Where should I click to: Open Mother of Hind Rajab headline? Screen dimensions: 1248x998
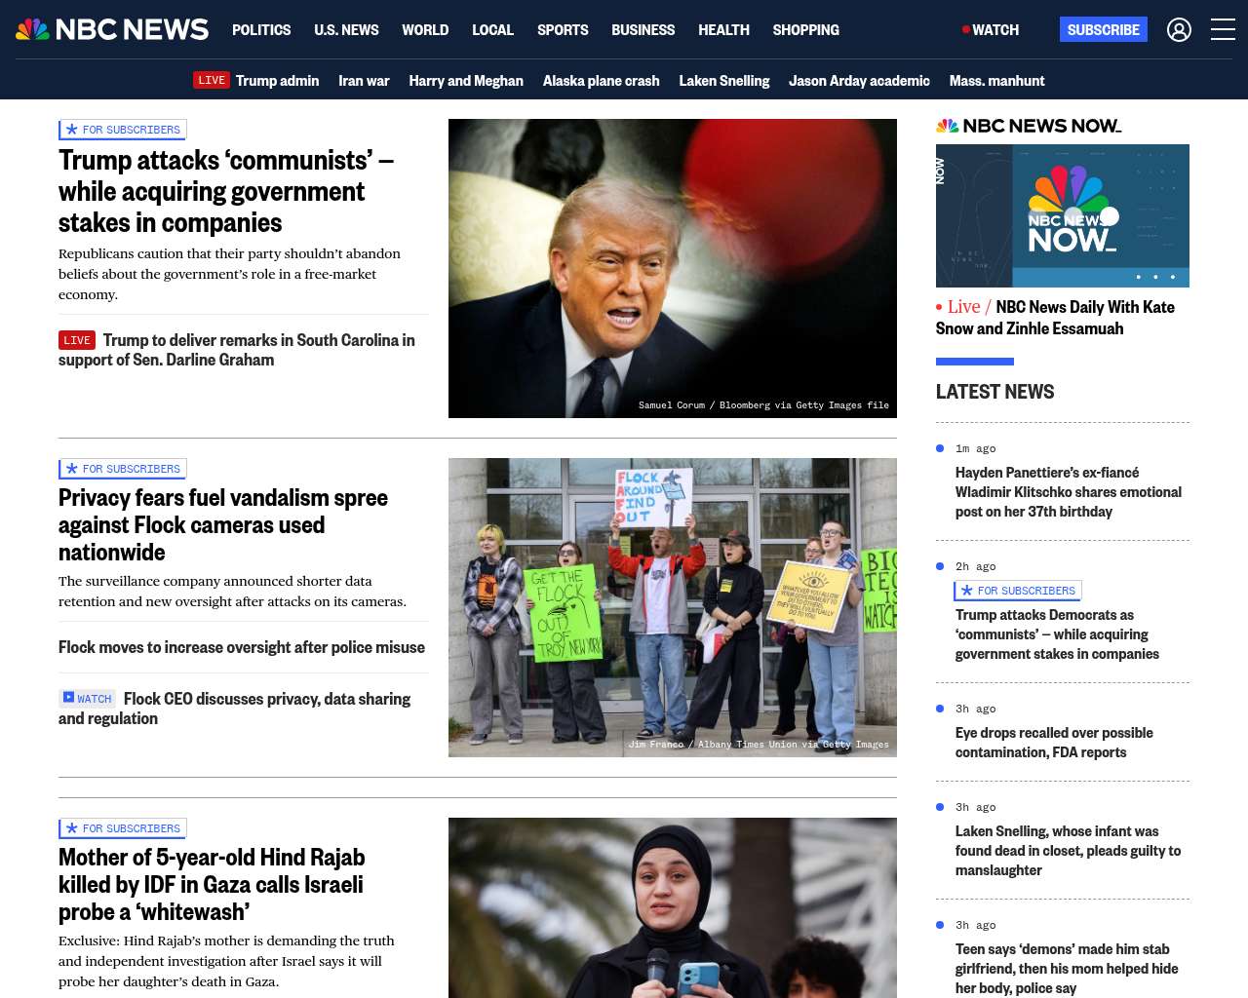tap(212, 884)
